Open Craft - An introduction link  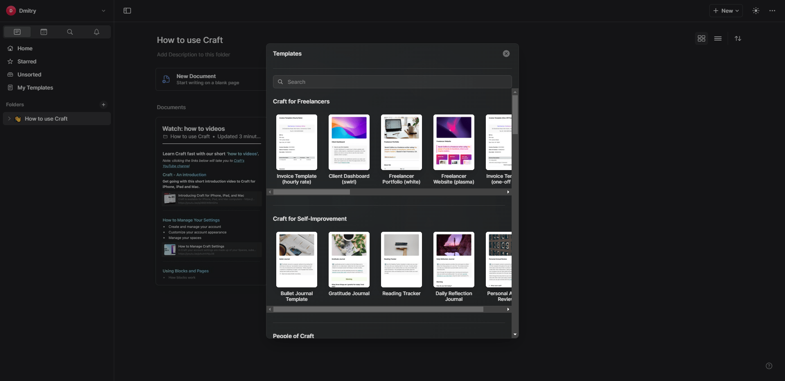(184, 175)
